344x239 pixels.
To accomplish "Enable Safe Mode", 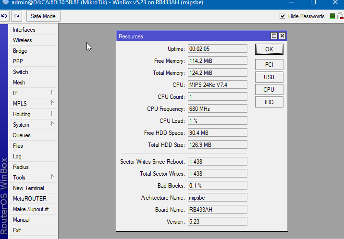I will coord(43,16).
